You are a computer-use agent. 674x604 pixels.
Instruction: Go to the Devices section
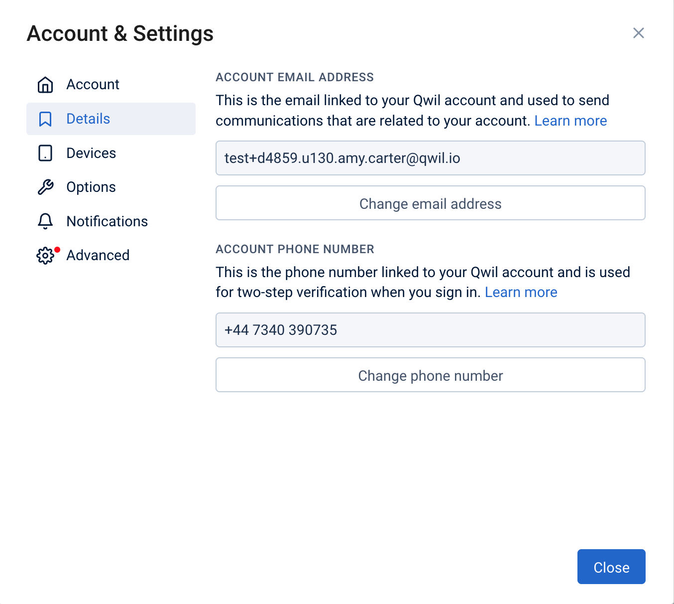click(111, 153)
